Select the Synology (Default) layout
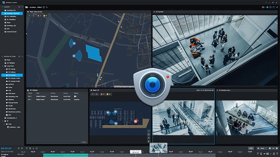The height and width of the screenshot is (157, 280). [12, 13]
